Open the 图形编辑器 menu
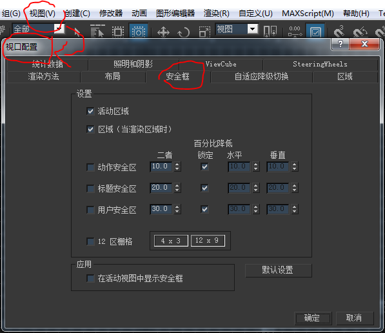The height and width of the screenshot is (333, 385). pyautogui.click(x=175, y=14)
